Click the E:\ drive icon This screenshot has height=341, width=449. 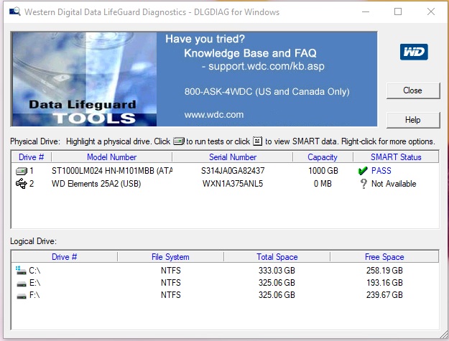(x=22, y=284)
